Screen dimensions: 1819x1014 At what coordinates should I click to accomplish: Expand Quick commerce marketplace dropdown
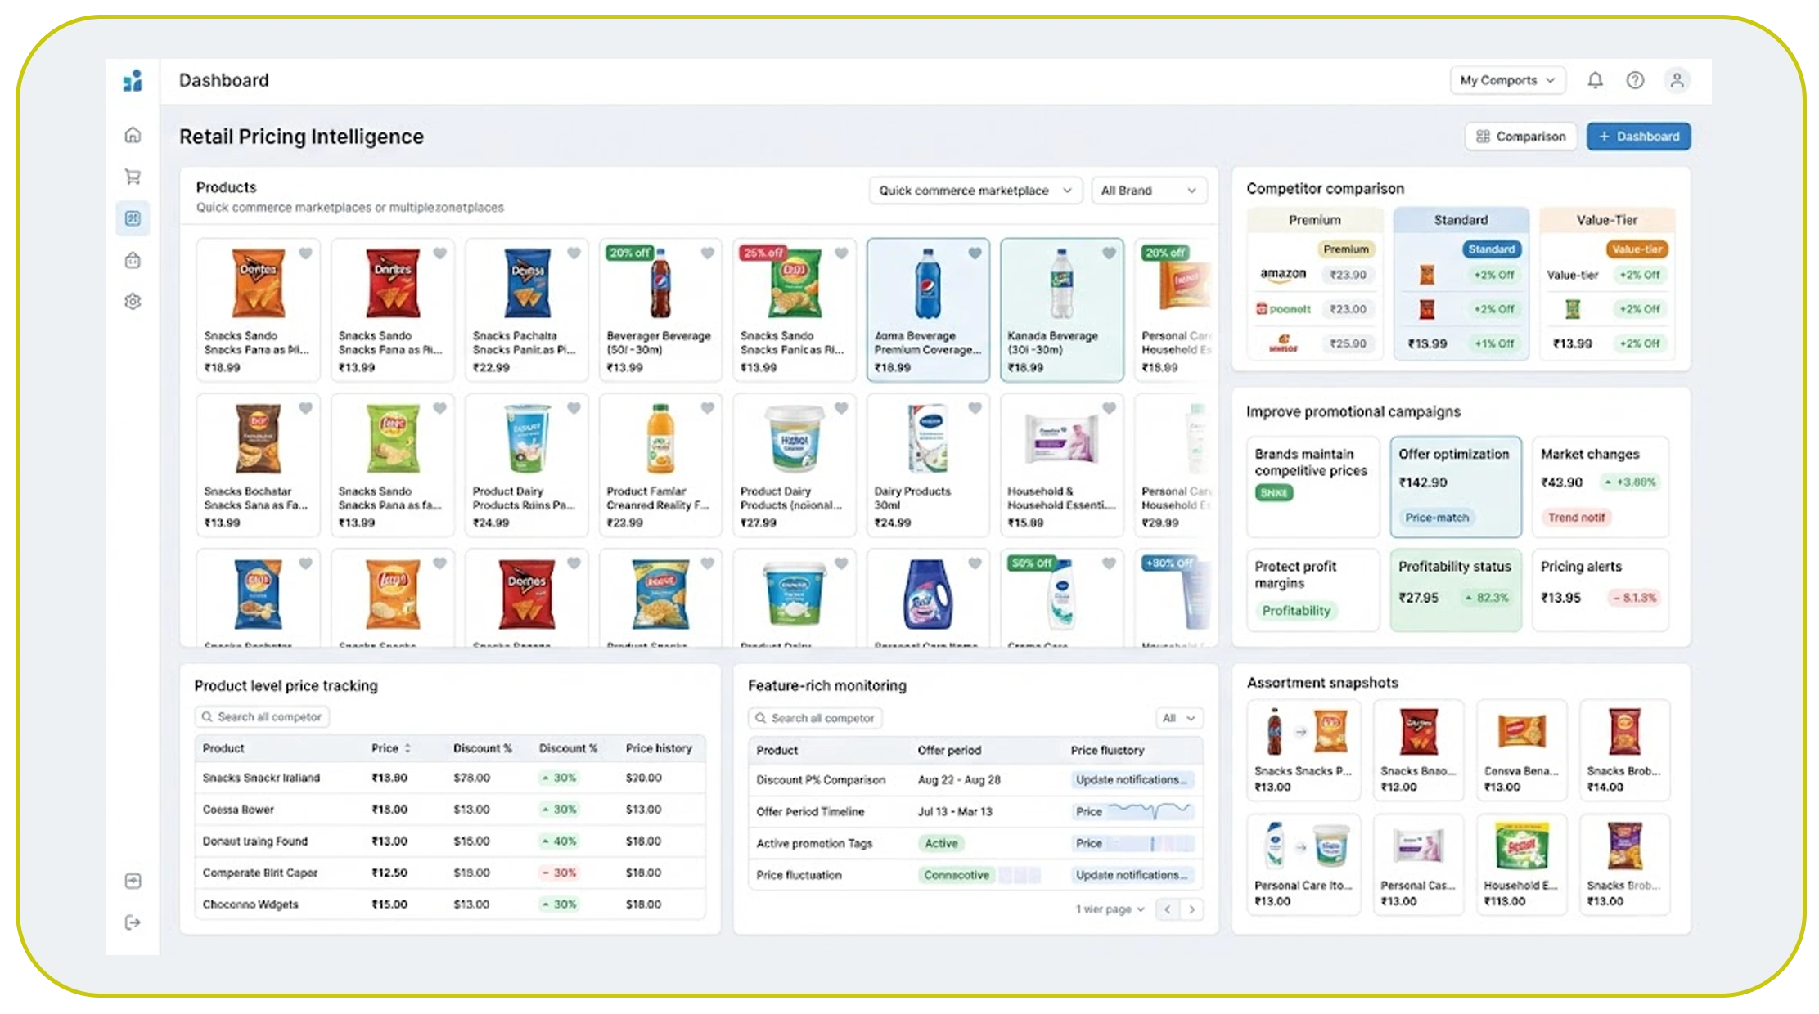coord(975,191)
